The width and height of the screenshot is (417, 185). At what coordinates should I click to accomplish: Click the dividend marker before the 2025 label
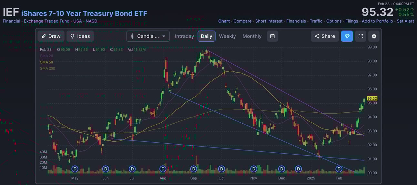[299, 169]
